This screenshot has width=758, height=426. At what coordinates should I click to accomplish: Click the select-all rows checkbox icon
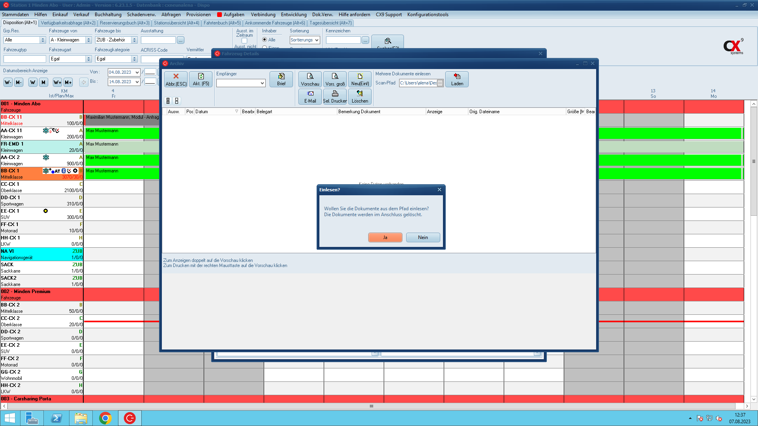[x=168, y=101]
